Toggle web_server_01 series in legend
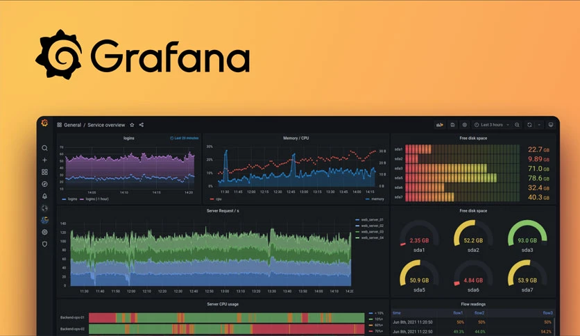Viewport: 580px width, 336px height. (370, 220)
